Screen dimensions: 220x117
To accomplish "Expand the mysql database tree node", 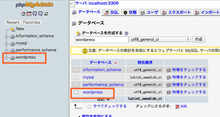I will [6, 44].
